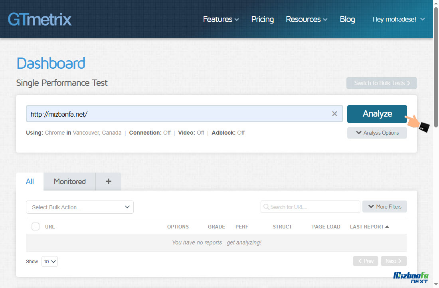Click the page vertical scrollbar

click(436, 67)
